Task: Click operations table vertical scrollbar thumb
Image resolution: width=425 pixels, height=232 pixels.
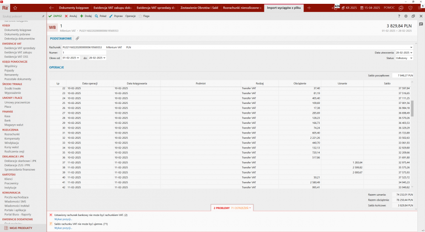Action: pyautogui.click(x=412, y=109)
